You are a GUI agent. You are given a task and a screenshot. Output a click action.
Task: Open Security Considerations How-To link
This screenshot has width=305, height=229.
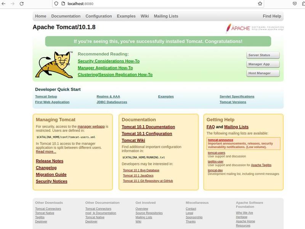click(109, 61)
